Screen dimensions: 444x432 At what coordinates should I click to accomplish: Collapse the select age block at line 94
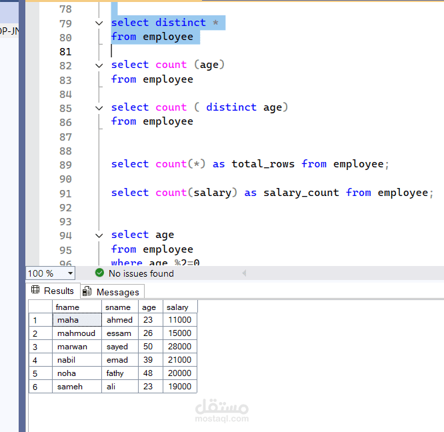[99, 235]
